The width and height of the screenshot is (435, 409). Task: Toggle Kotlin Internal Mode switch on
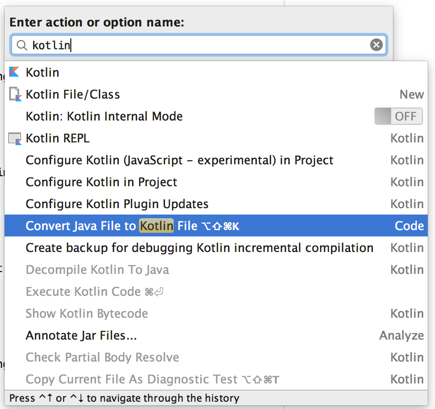pos(398,116)
